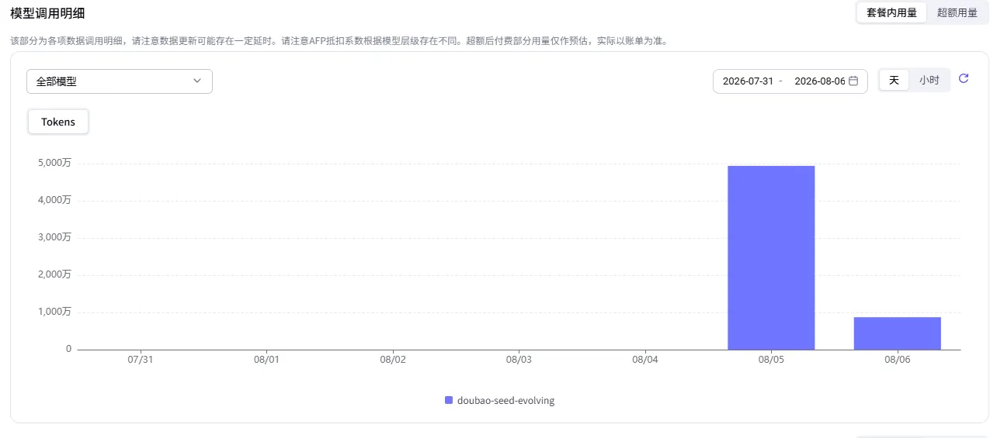The width and height of the screenshot is (997, 438).
Task: Select the 小时 granularity toggle
Action: (x=929, y=80)
